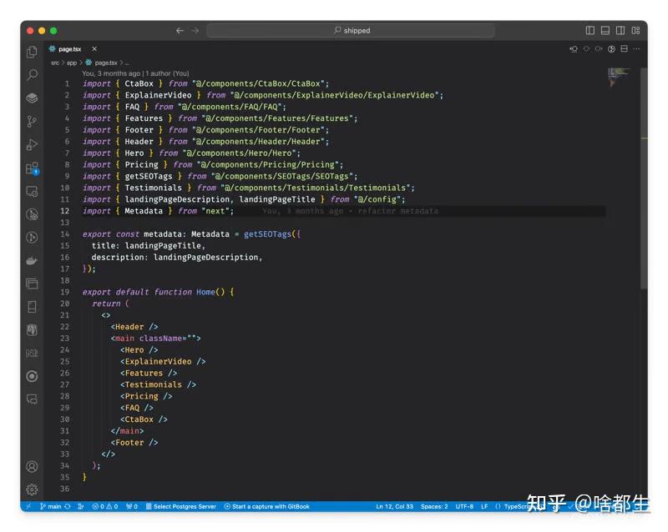Toggle the primary sidebar visibility from the title bar

click(x=590, y=30)
